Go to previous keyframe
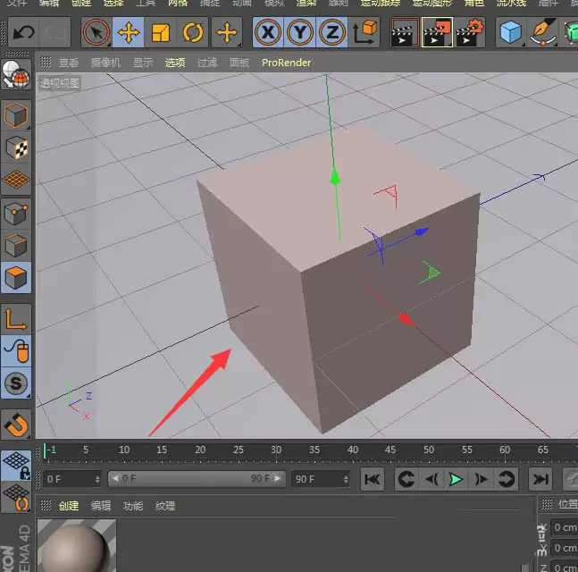 406,479
